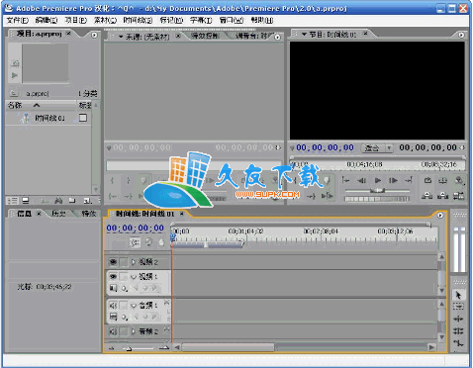The width and height of the screenshot is (473, 368).
Task: Open File menu (文件)
Action: point(18,21)
